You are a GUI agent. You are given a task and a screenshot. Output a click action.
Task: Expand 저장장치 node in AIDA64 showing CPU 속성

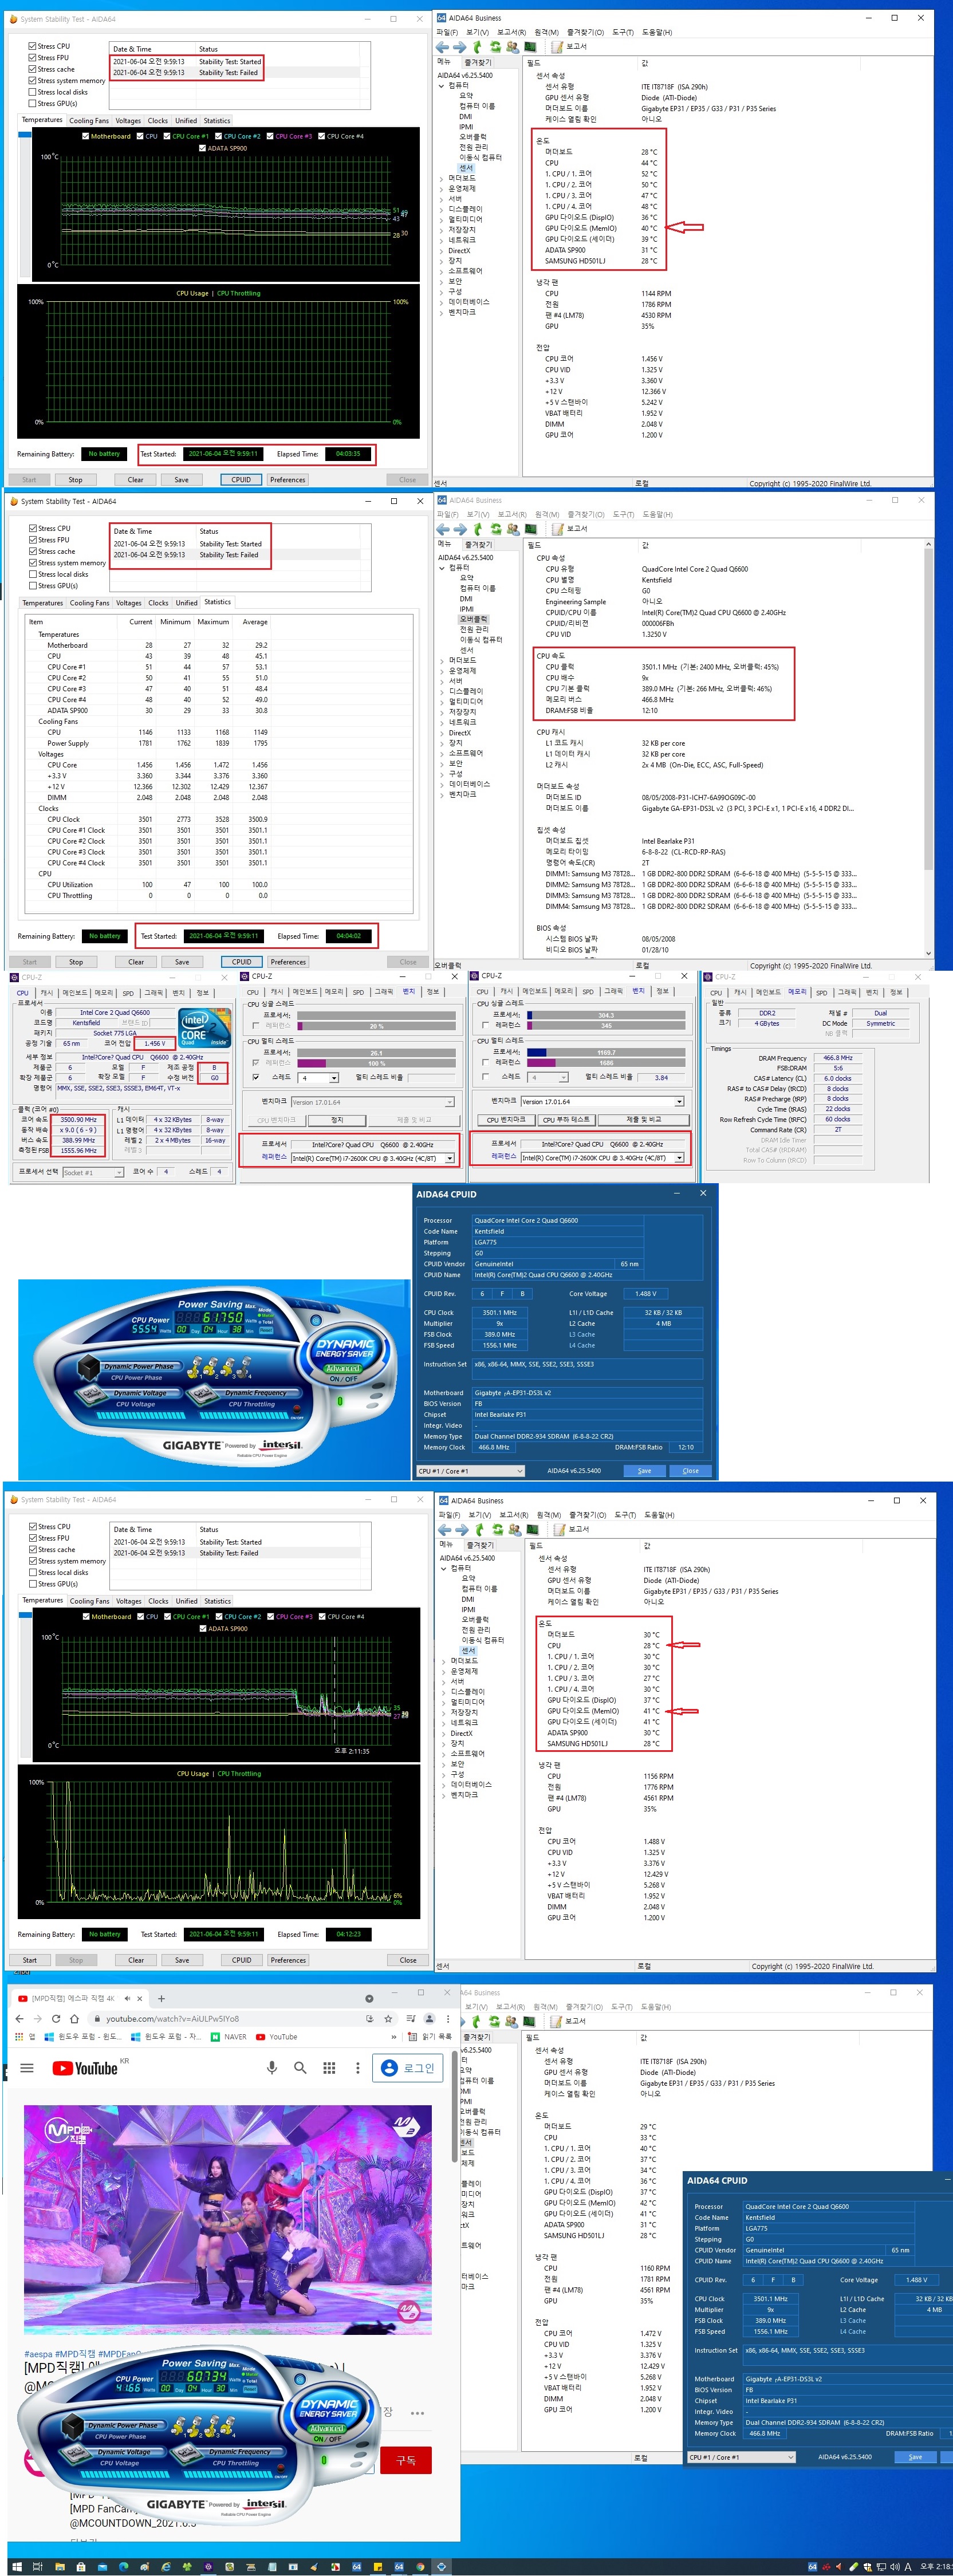point(442,712)
